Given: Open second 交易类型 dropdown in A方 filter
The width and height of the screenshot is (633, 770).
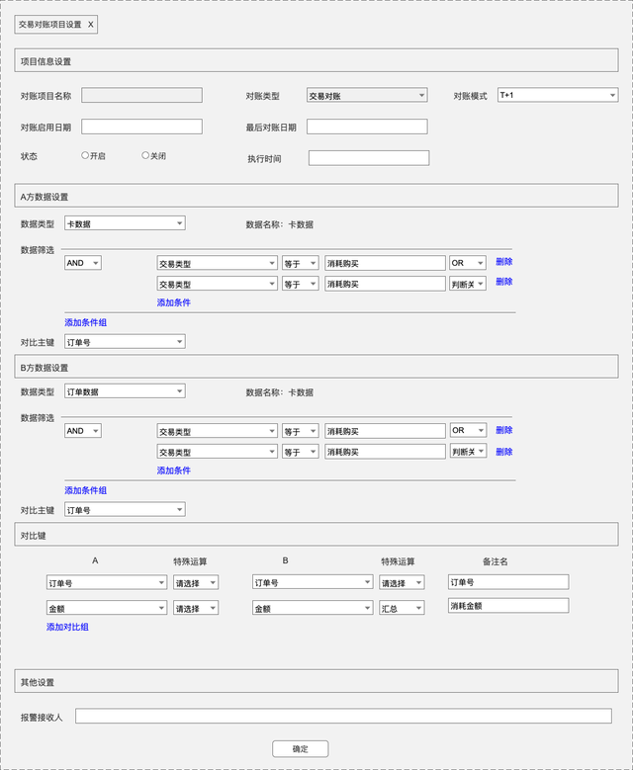Looking at the screenshot, I should click(x=218, y=284).
